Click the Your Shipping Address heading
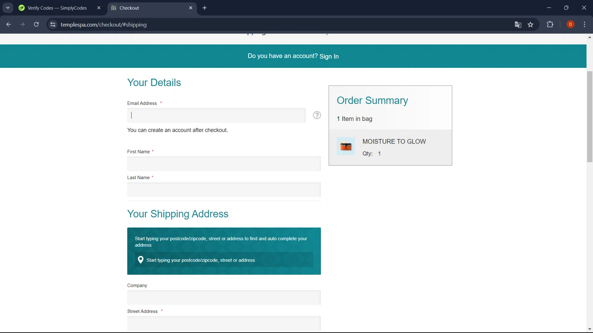 178,214
